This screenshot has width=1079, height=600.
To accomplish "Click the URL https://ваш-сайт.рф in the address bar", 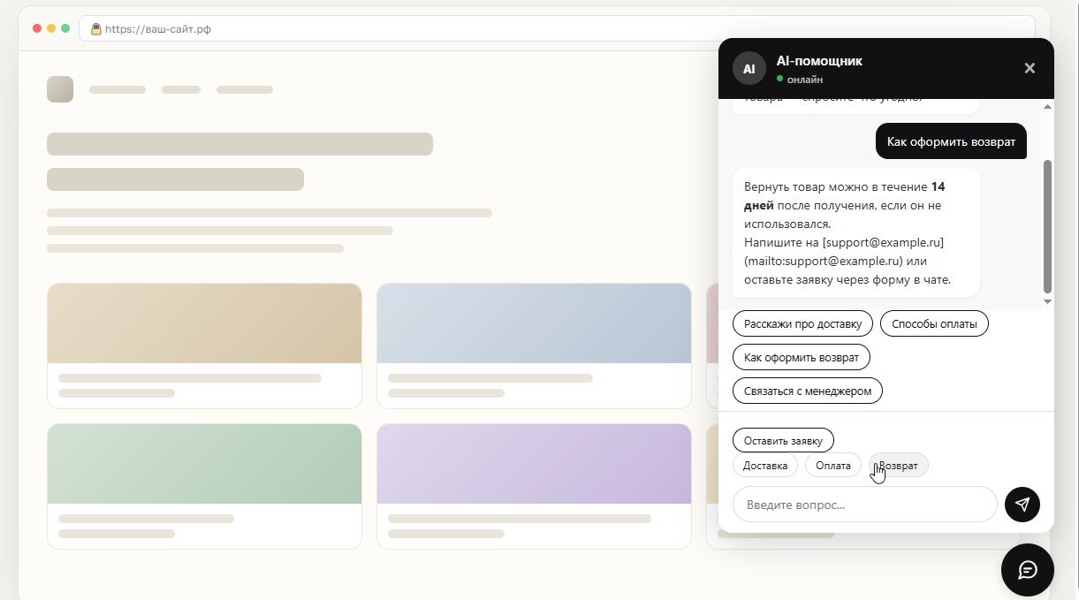I will point(158,28).
